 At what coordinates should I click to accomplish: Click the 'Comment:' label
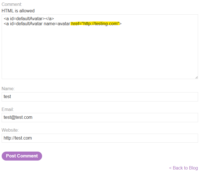click(12, 4)
